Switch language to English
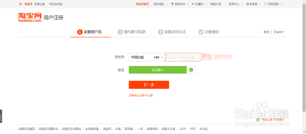The image size is (306, 134). click(x=278, y=32)
